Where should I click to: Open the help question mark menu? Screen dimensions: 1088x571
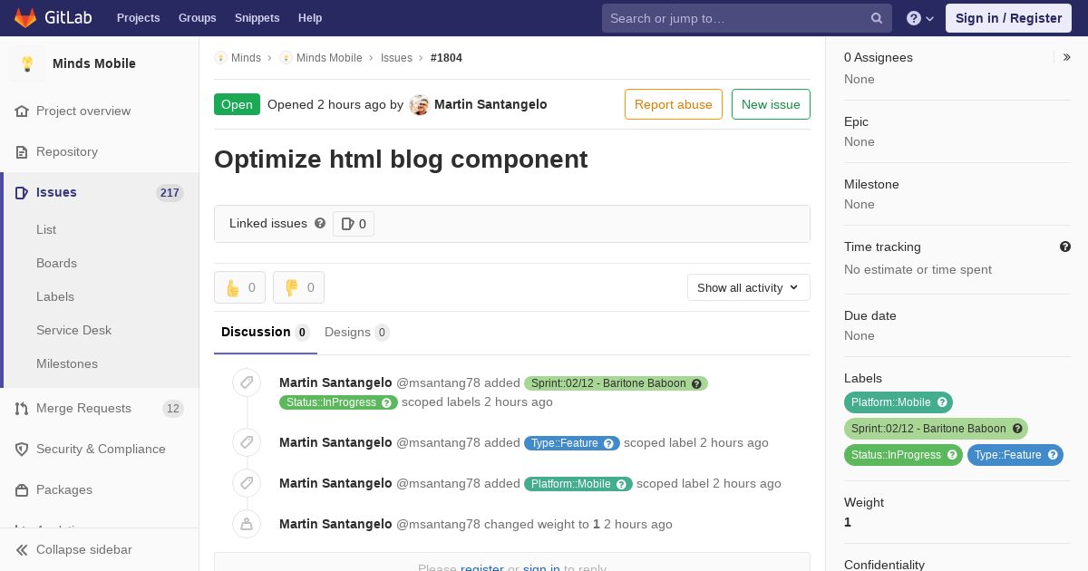point(920,18)
